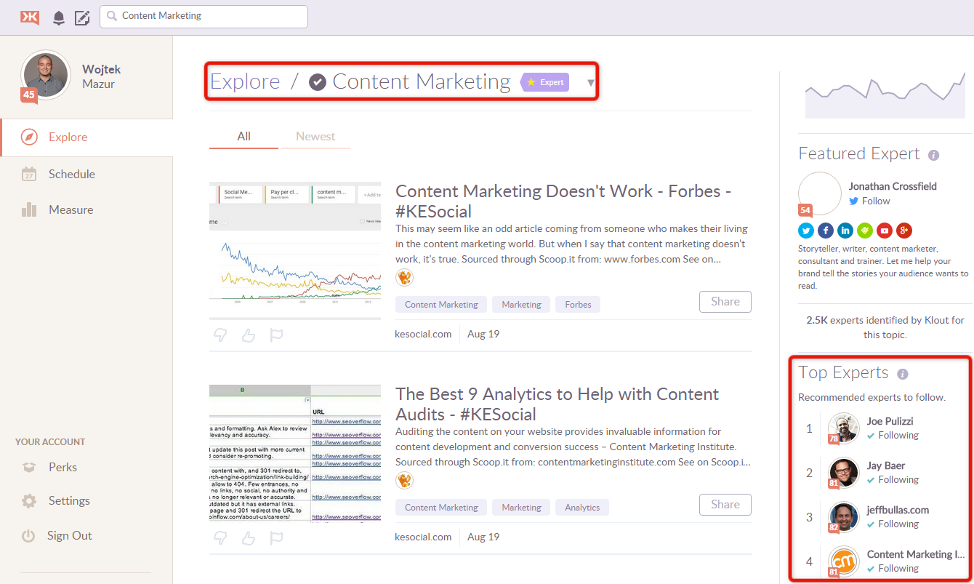
Task: Click Scoop.it source icon on Analytics article
Action: click(x=404, y=480)
